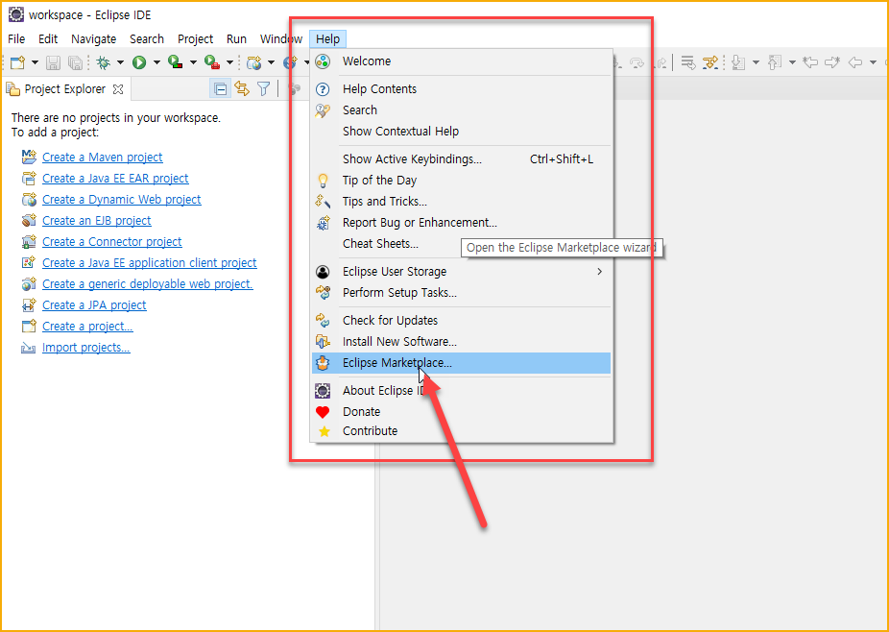
Task: Open the External Tools dropdown arrow
Action: [229, 62]
